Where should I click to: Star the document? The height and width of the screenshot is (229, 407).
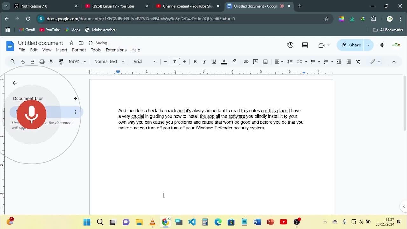coord(72,43)
